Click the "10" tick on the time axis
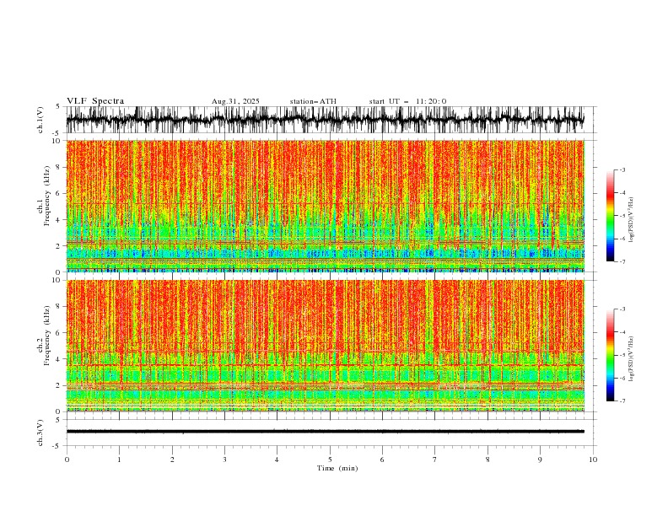 593,460
